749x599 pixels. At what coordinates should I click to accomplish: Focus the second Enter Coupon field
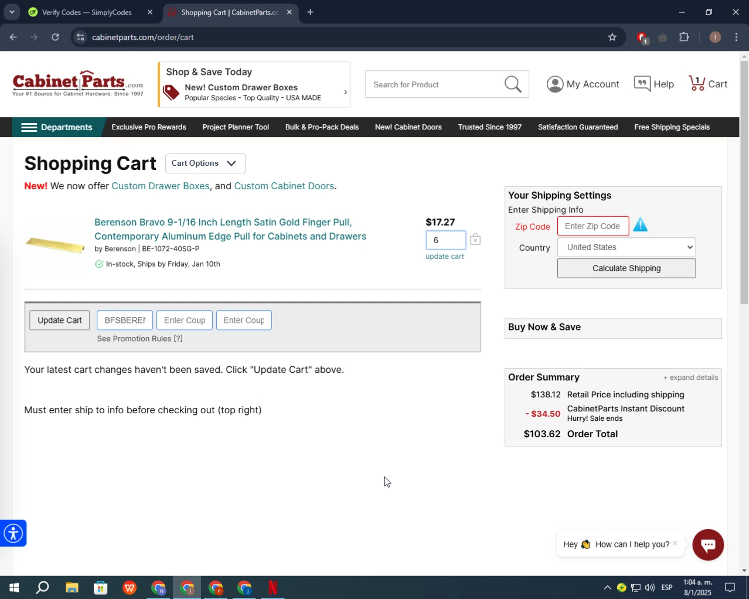184,320
